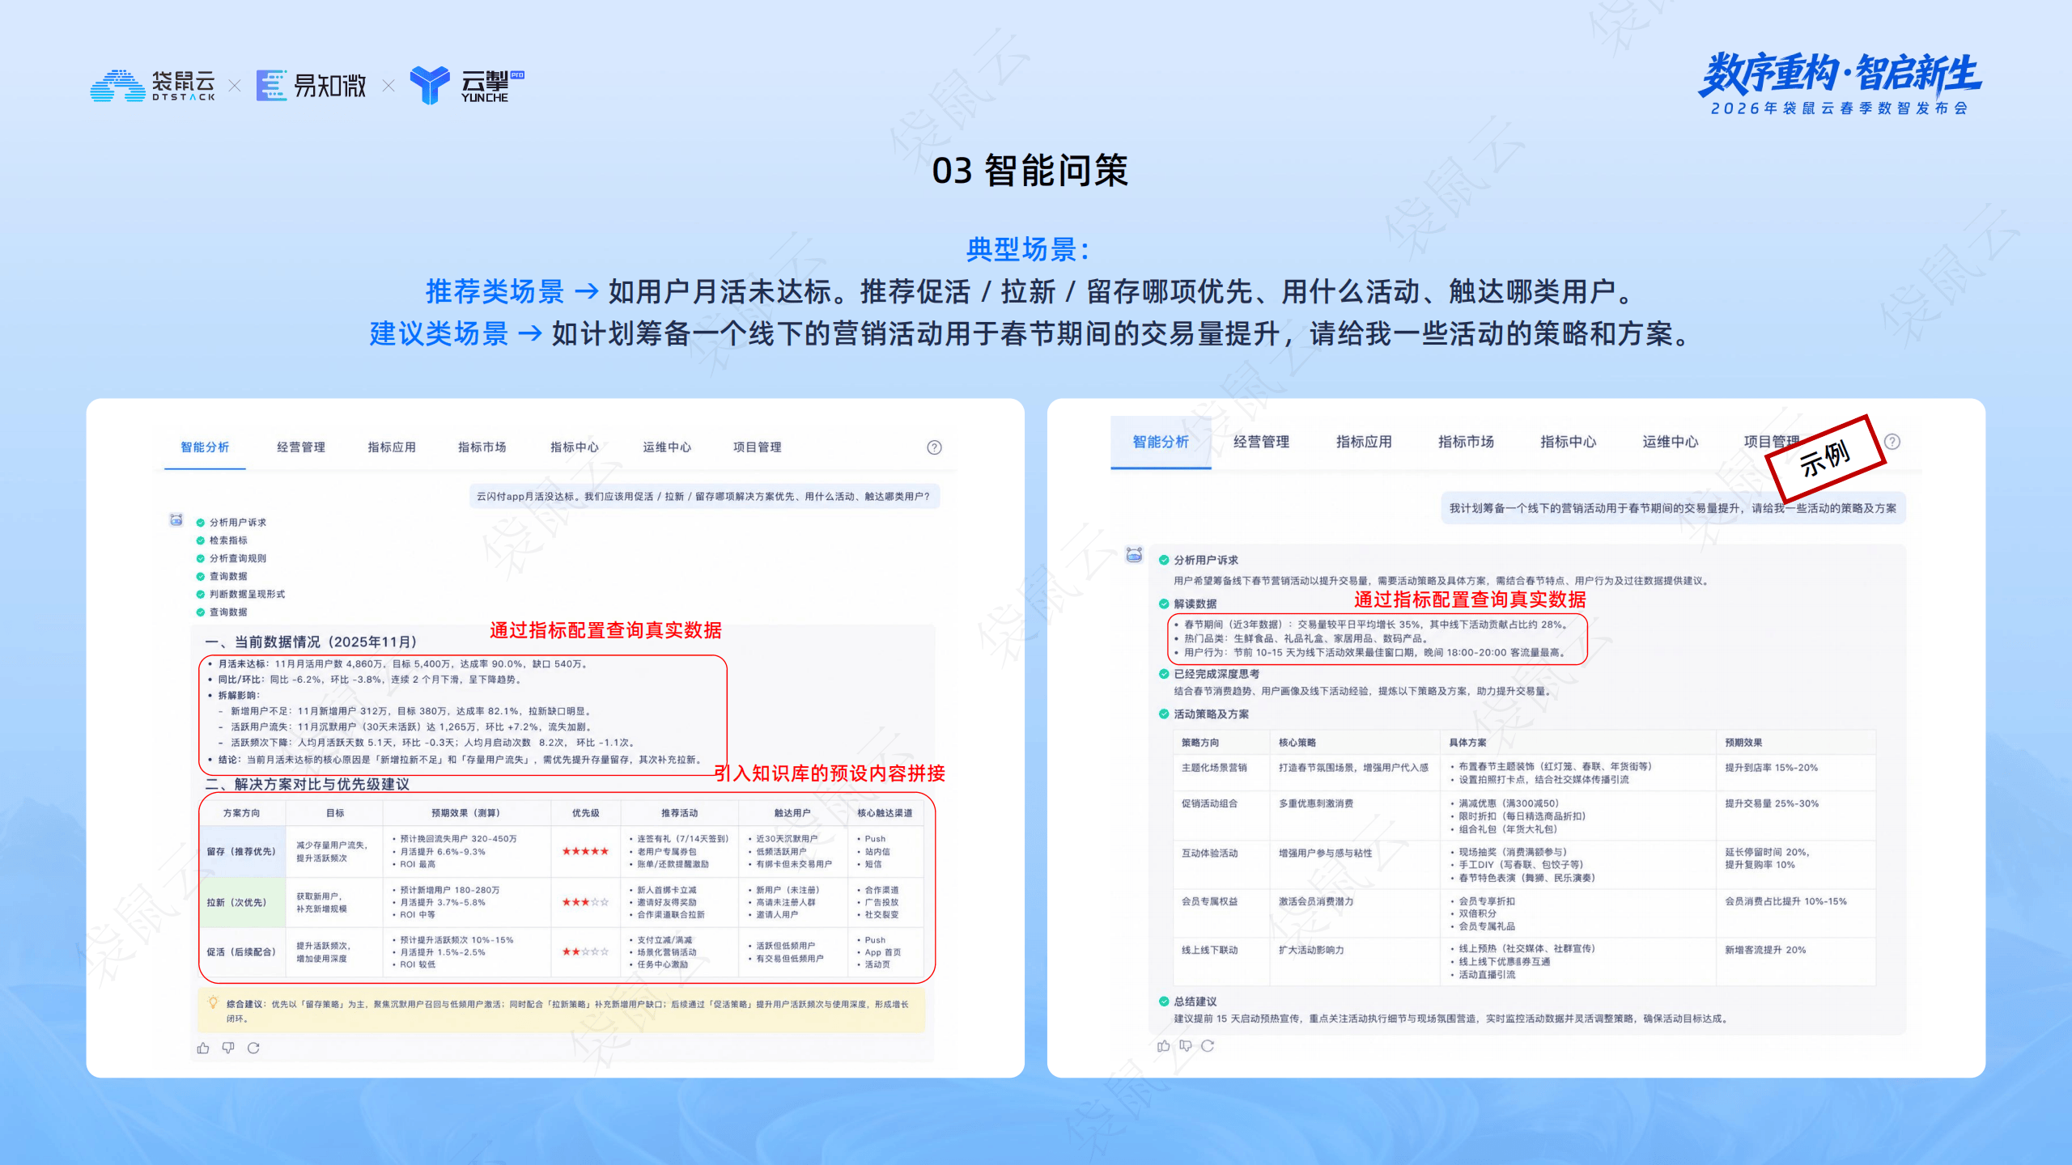
Task: Click thumbs-down icon in right panel
Action: pos(1186,1045)
